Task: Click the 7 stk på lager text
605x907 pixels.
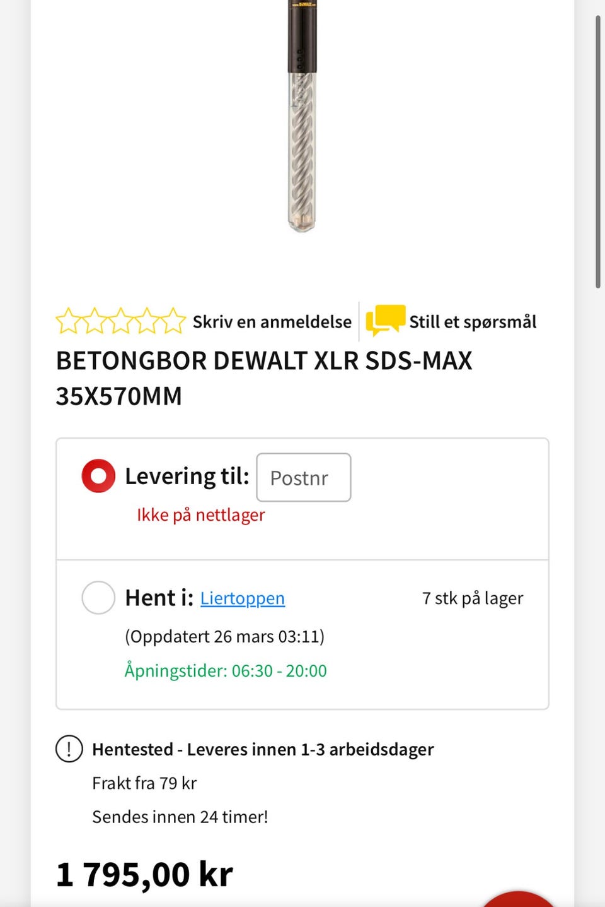Action: pyautogui.click(x=473, y=598)
